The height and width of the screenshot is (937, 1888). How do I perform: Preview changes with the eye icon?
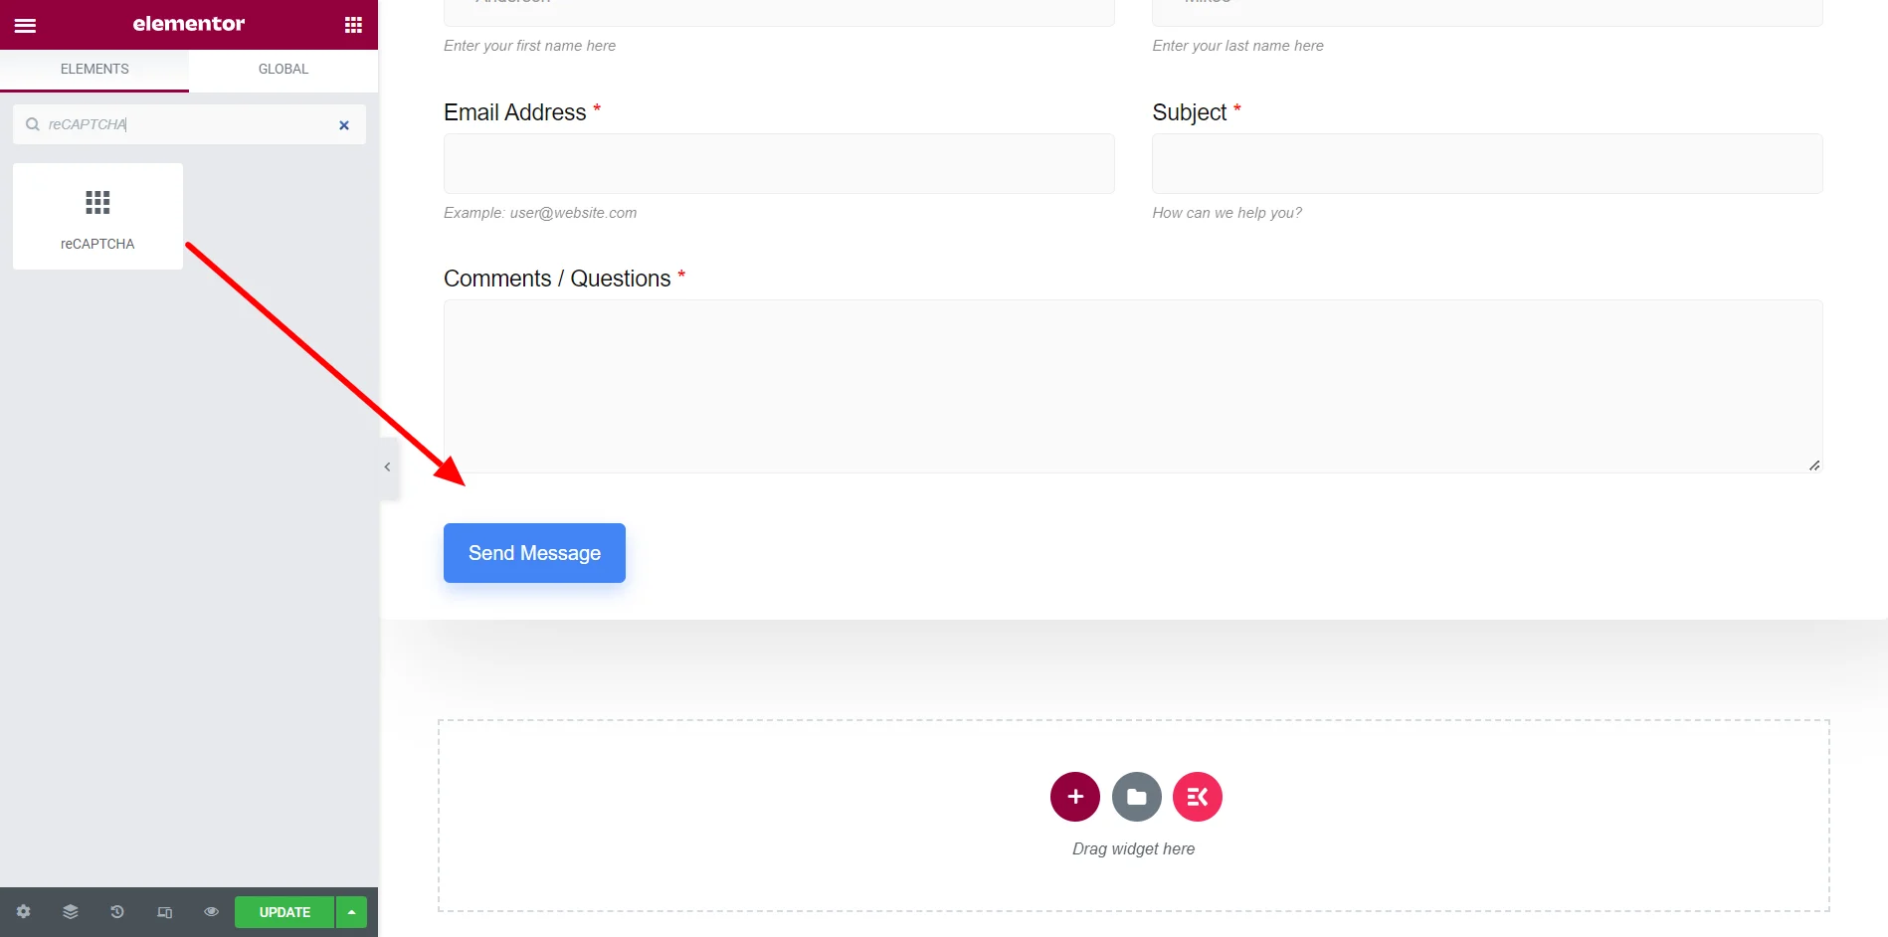tap(211, 912)
